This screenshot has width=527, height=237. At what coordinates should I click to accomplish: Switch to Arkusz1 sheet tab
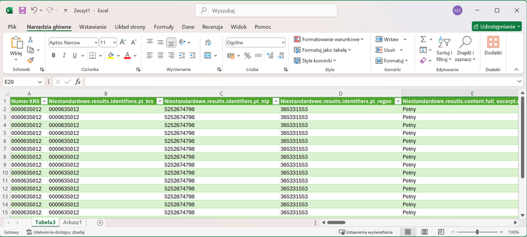[x=73, y=223]
